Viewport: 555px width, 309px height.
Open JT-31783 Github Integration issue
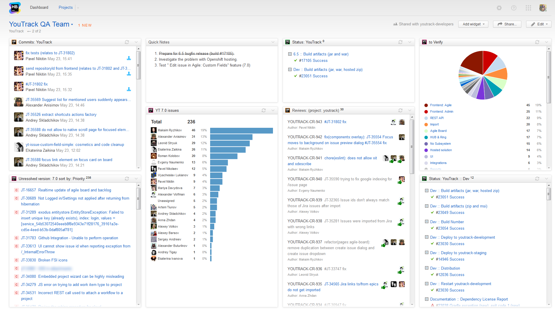click(69, 238)
